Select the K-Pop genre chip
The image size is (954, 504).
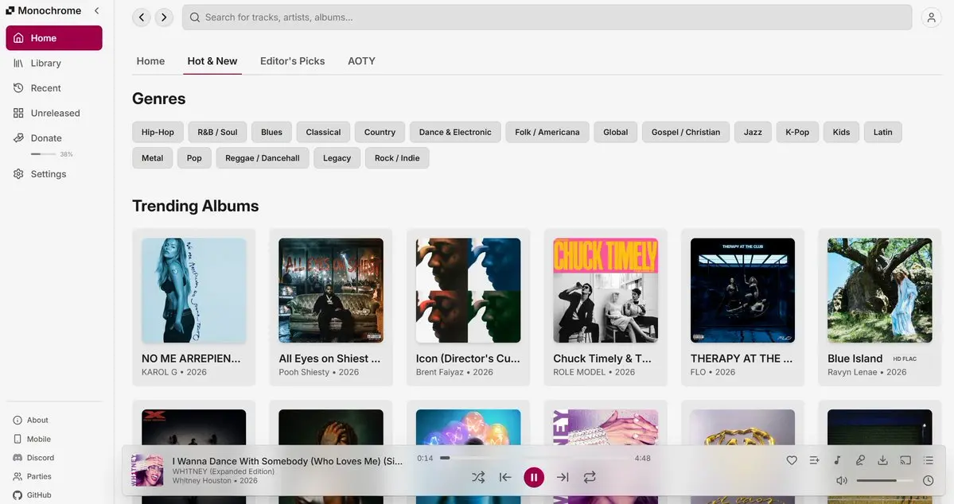797,132
